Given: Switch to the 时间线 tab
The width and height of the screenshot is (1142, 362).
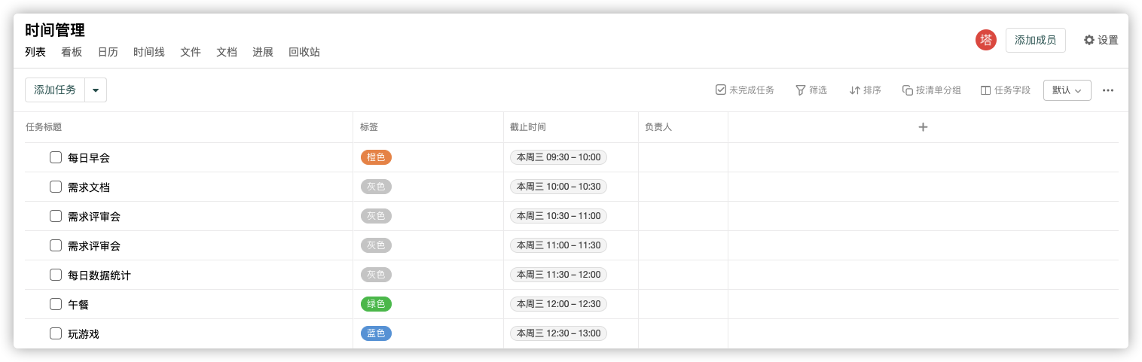Looking at the screenshot, I should coord(149,52).
